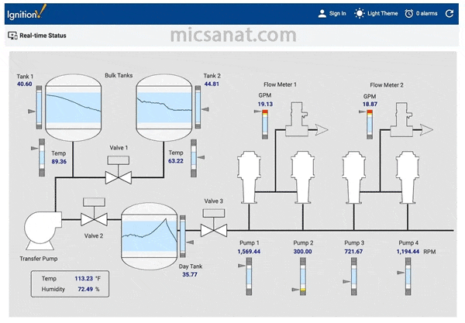Click the Real-time Status monitor icon
465x323 pixels.
pyautogui.click(x=12, y=36)
